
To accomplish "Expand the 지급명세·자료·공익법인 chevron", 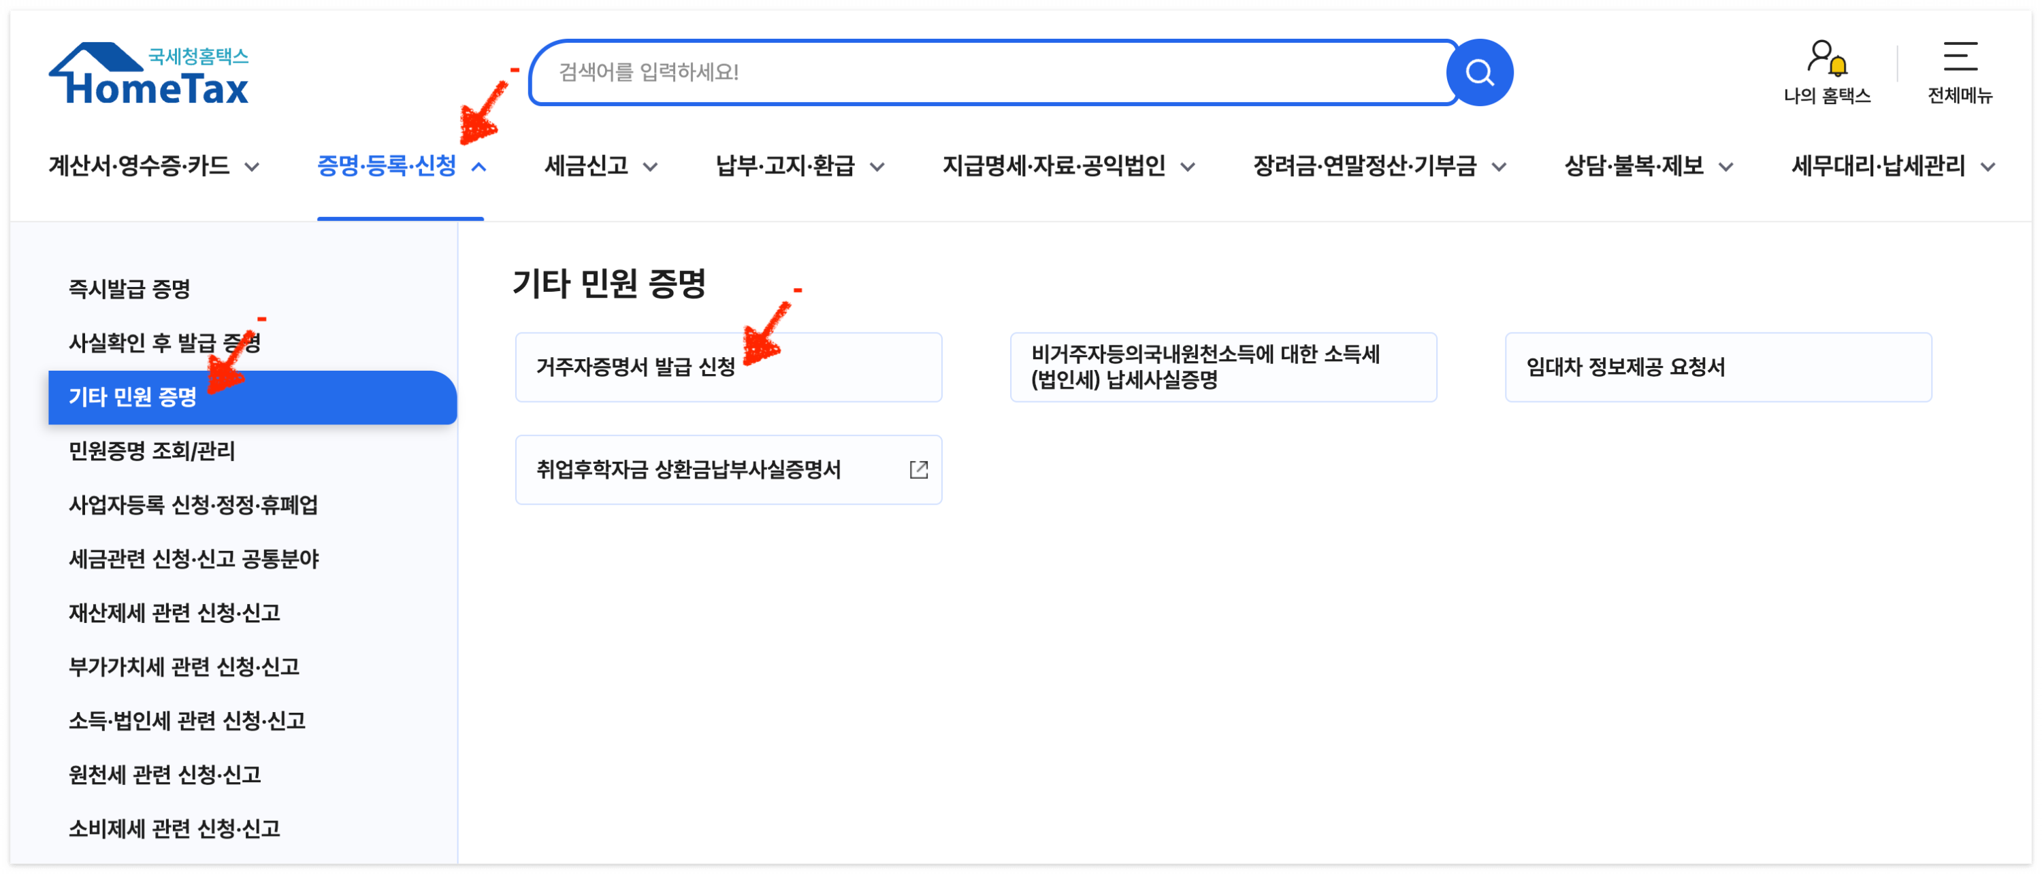I will pyautogui.click(x=1188, y=167).
